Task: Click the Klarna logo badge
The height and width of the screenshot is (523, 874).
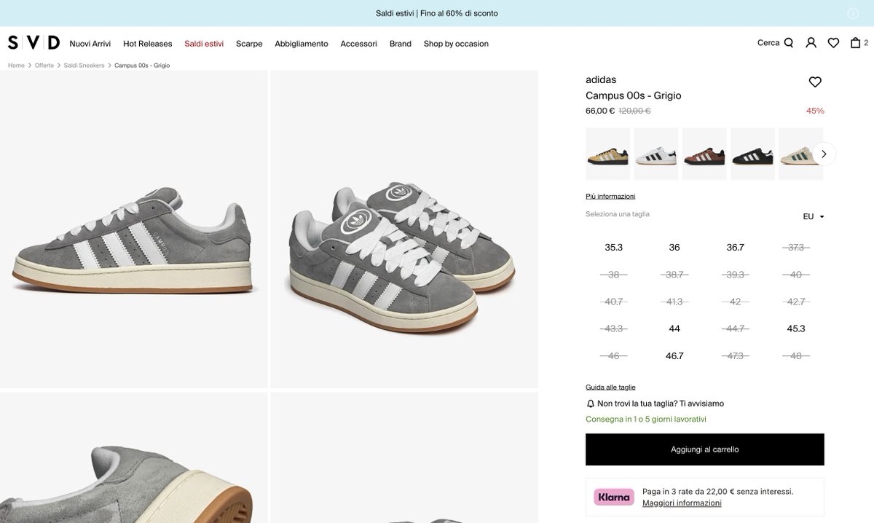Action: coord(614,497)
